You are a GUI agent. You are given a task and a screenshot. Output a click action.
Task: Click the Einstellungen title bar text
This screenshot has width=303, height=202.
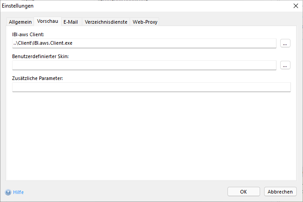(x=17, y=6)
